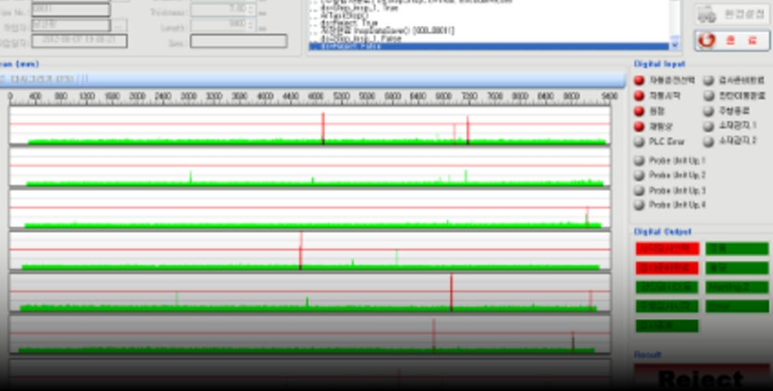The width and height of the screenshot is (773, 391).
Task: Toggle the first red Digital Output box
Action: click(666, 249)
